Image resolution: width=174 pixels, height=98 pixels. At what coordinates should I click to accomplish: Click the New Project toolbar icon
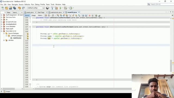coord(7,8)
